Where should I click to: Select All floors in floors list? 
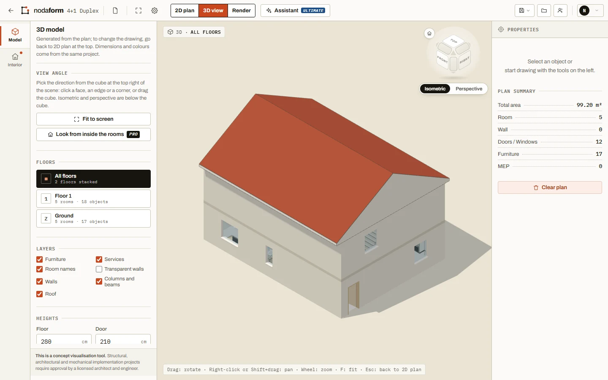coord(93,179)
